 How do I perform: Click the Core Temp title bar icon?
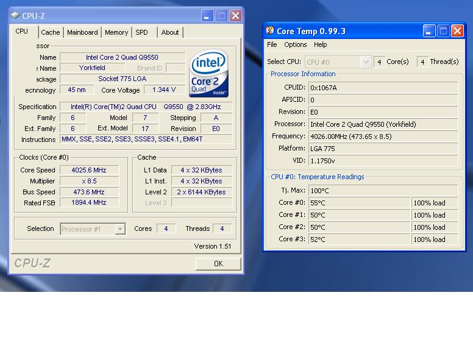point(269,30)
